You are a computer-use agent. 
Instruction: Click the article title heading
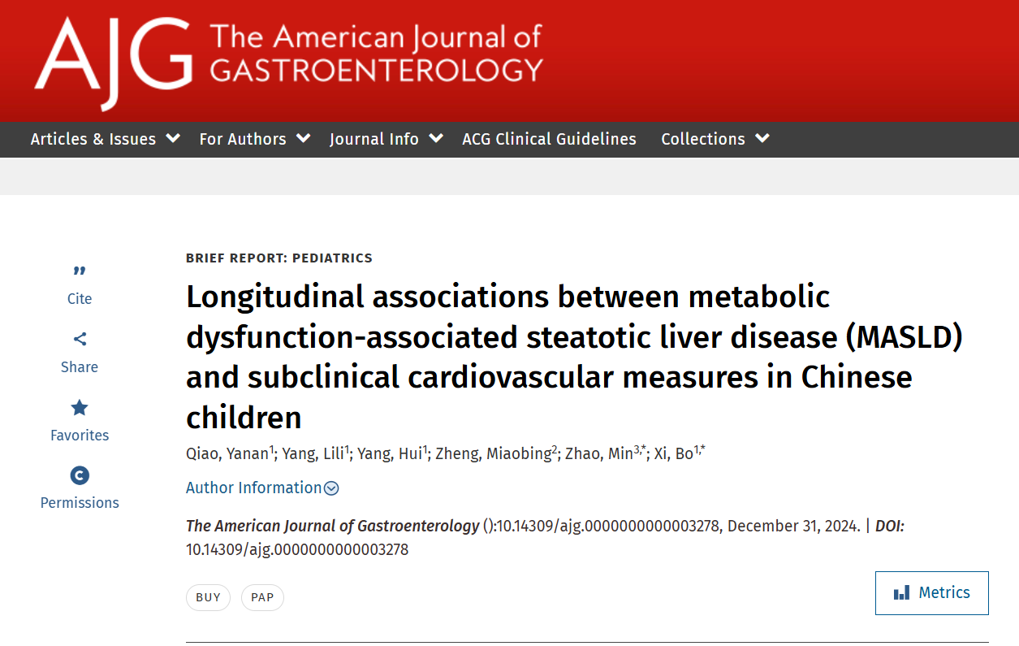click(574, 358)
